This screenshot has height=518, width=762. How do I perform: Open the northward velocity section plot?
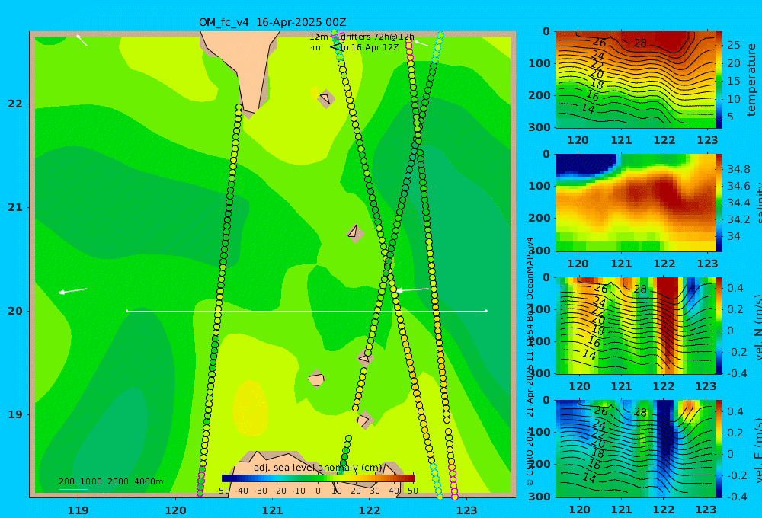click(x=636, y=325)
